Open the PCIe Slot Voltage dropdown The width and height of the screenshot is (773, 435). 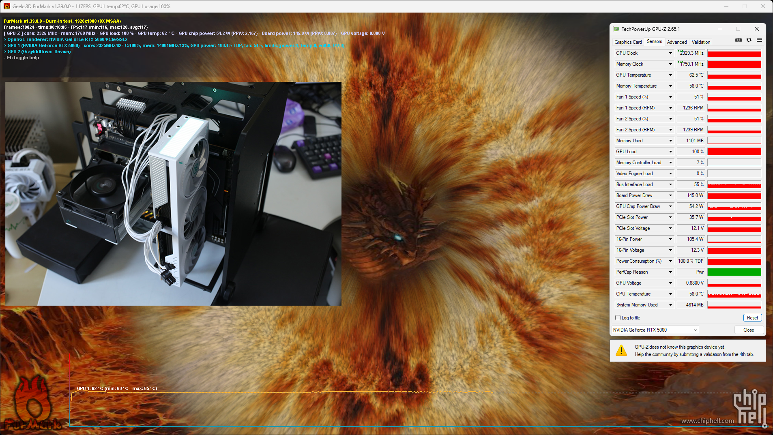coord(670,228)
